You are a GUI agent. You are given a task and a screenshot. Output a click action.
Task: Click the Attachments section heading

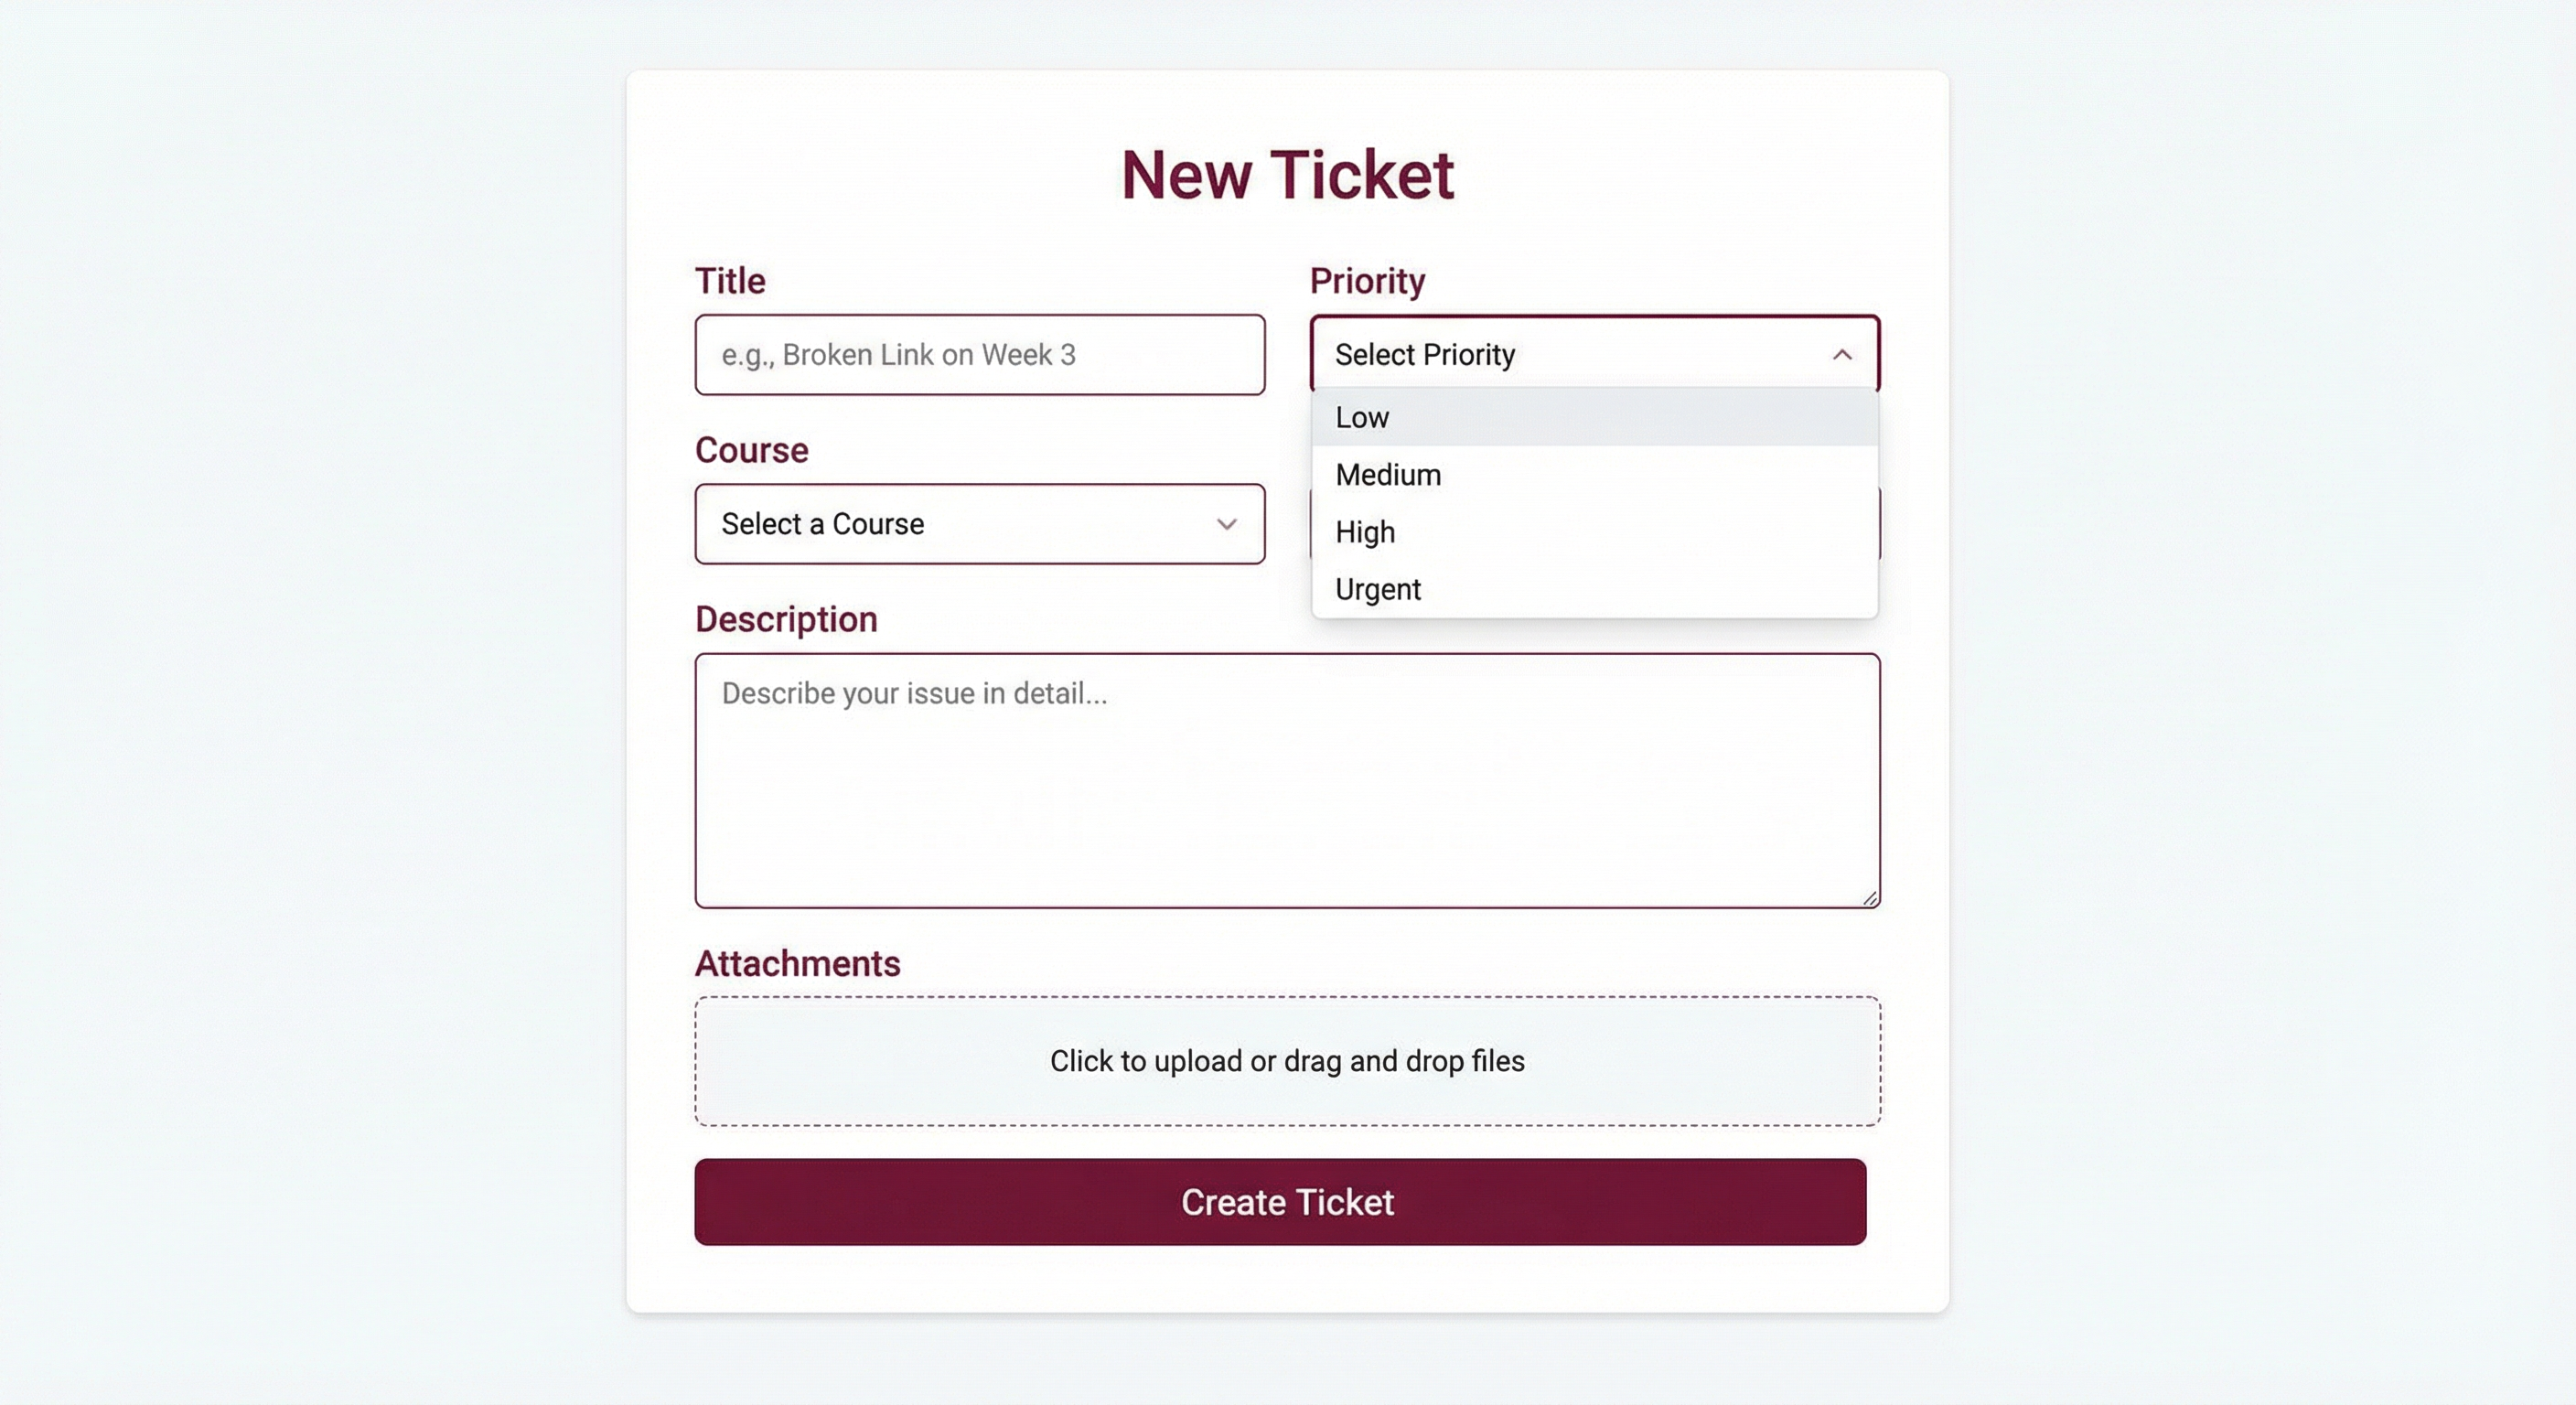(x=798, y=963)
